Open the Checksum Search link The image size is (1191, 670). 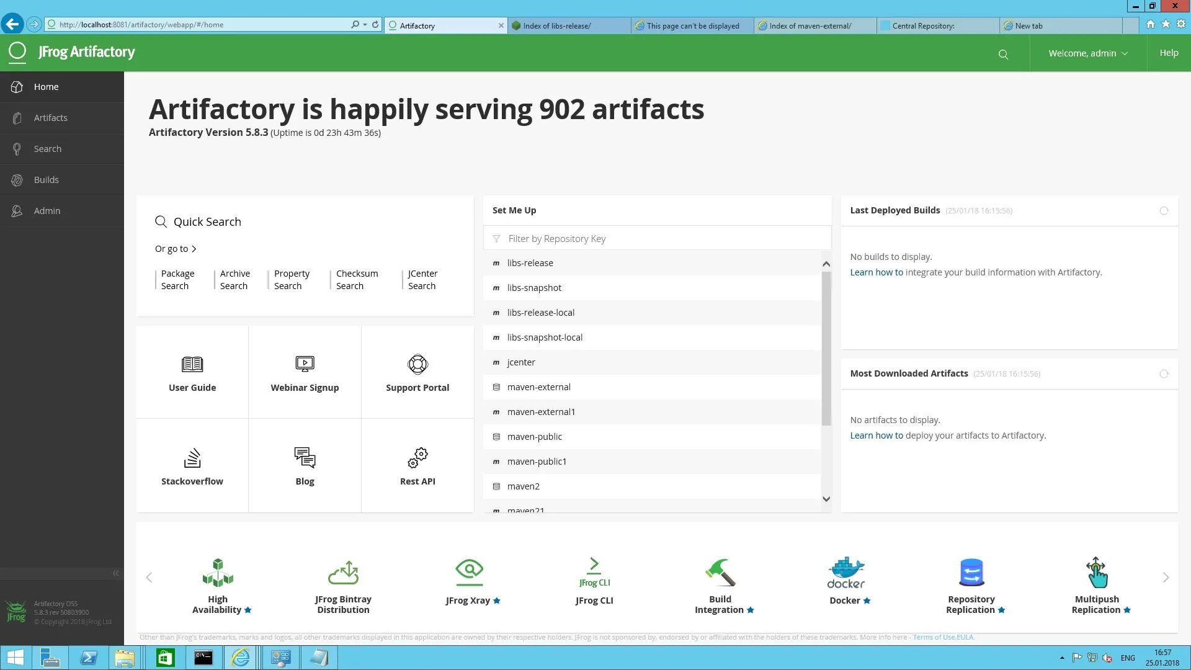tap(357, 280)
